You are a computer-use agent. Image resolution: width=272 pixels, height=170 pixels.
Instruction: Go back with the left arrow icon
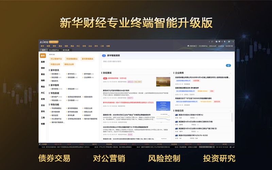209,41
